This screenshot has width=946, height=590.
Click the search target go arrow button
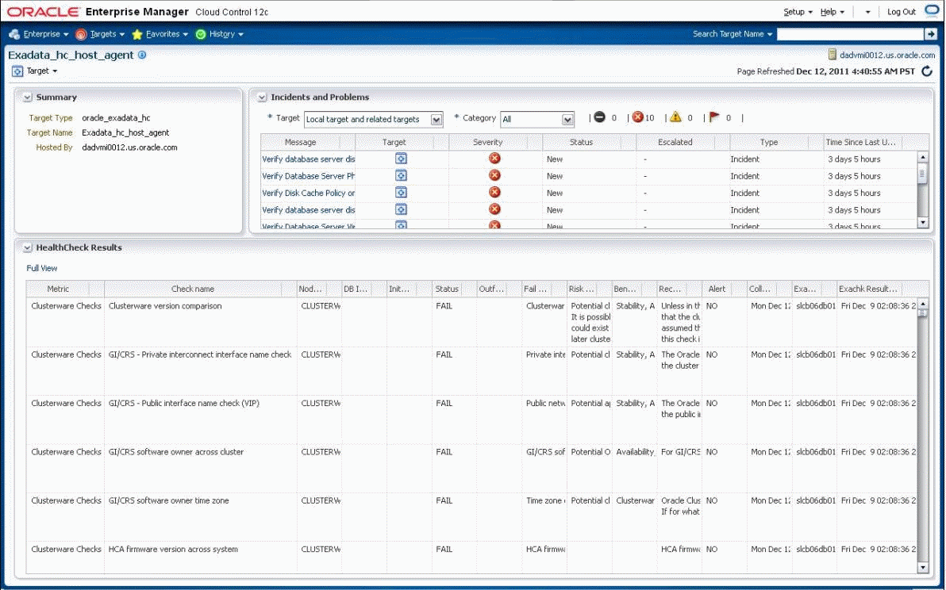pyautogui.click(x=931, y=34)
